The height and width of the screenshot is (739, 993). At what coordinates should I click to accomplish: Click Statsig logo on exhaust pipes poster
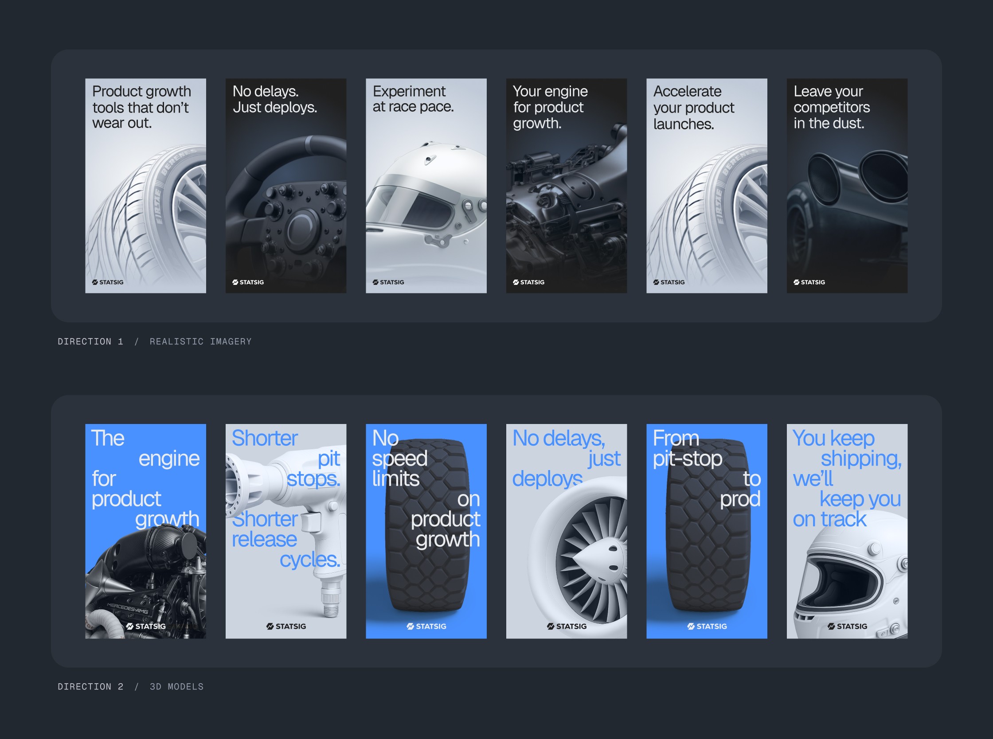click(809, 282)
